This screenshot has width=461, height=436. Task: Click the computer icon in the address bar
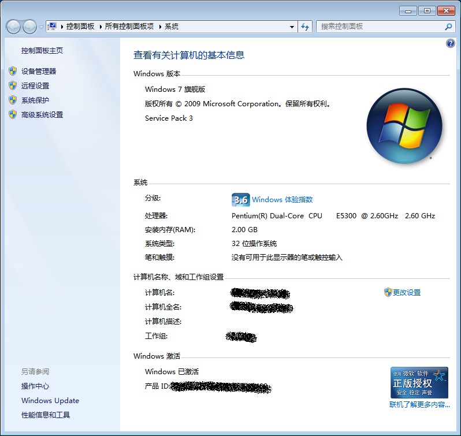click(x=53, y=27)
